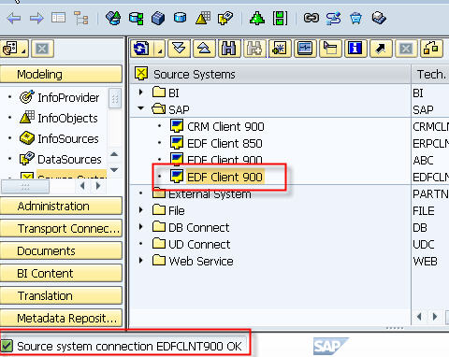Click the single blue cylinder icon
The image size is (449, 357).
pos(181,18)
